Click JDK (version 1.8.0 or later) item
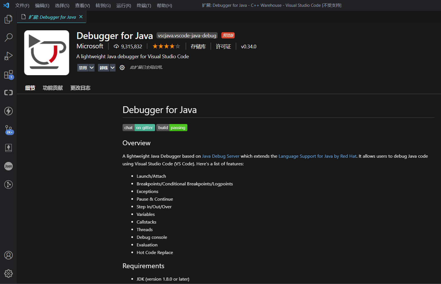The image size is (441, 284). point(163,279)
